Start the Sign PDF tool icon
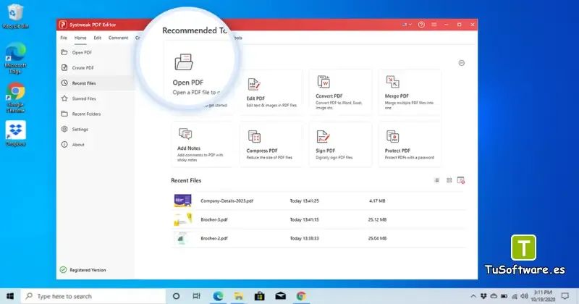579x304 pixels. (x=324, y=137)
